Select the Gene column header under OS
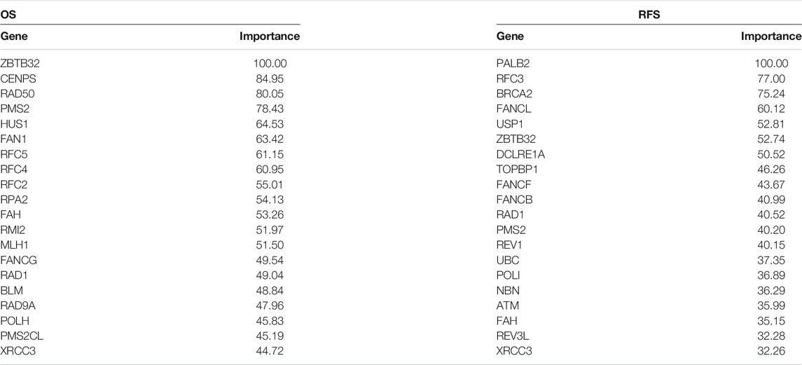The height and width of the screenshot is (365, 802). point(14,36)
